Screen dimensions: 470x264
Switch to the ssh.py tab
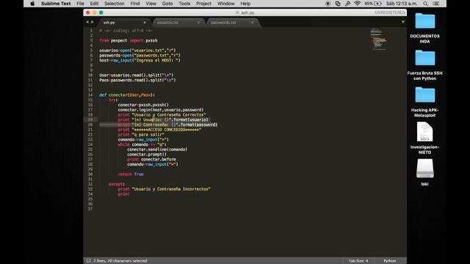[109, 23]
